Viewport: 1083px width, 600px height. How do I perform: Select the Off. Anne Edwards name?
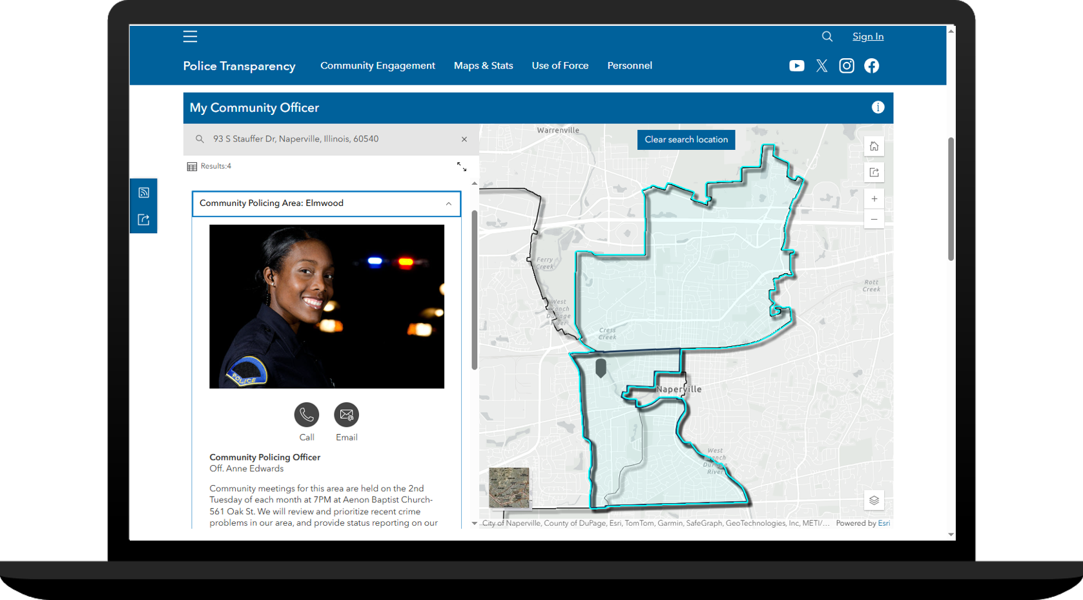[247, 469]
